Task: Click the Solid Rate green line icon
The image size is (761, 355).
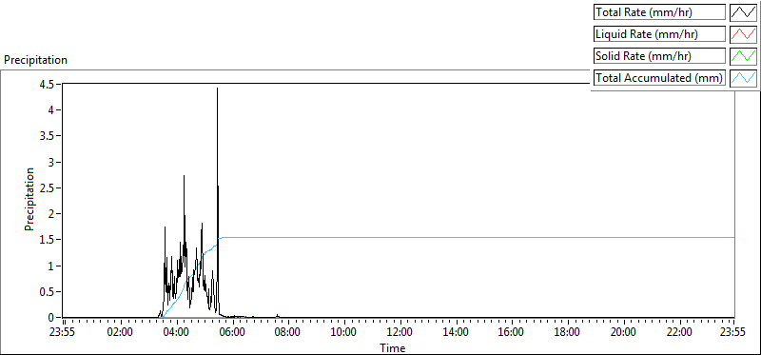Action: point(744,56)
